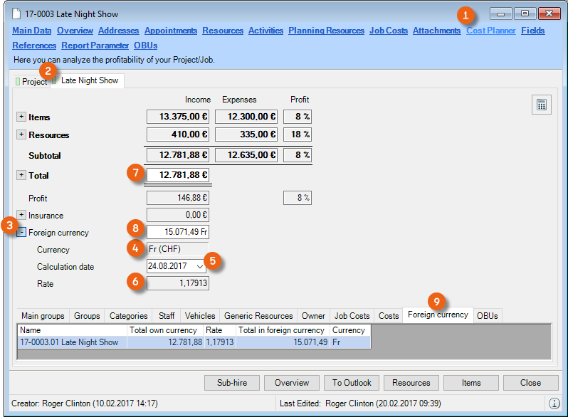The width and height of the screenshot is (568, 417).
Task: Switch to the Vehicles tab
Action: [x=199, y=315]
